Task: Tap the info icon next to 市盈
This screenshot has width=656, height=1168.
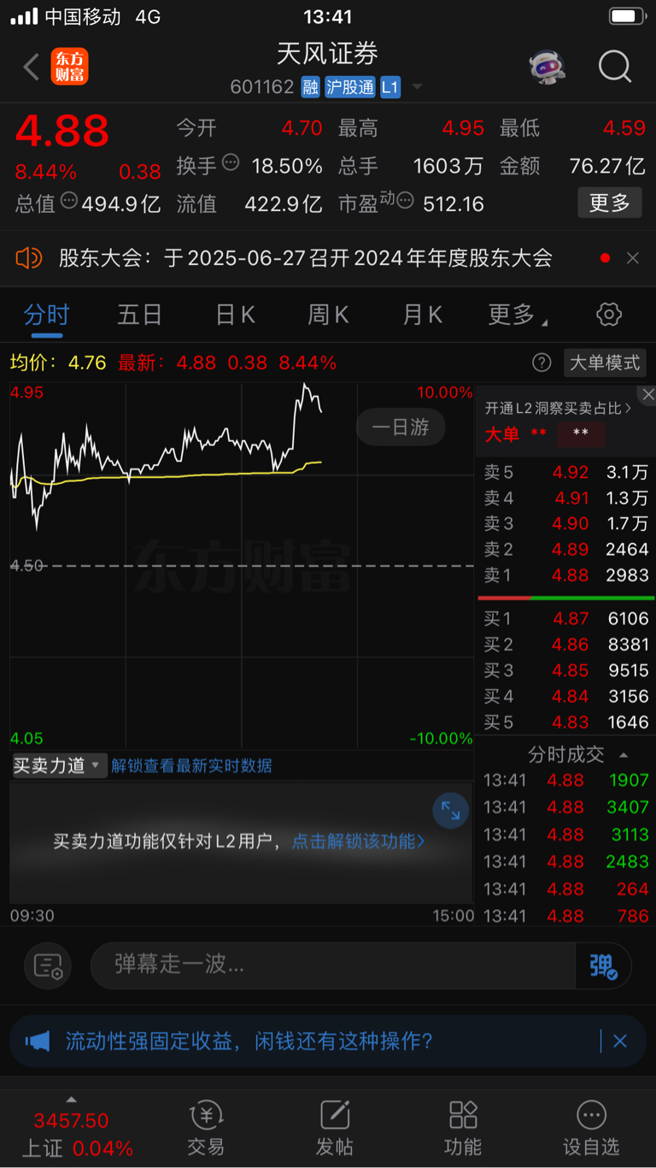Action: [x=405, y=201]
